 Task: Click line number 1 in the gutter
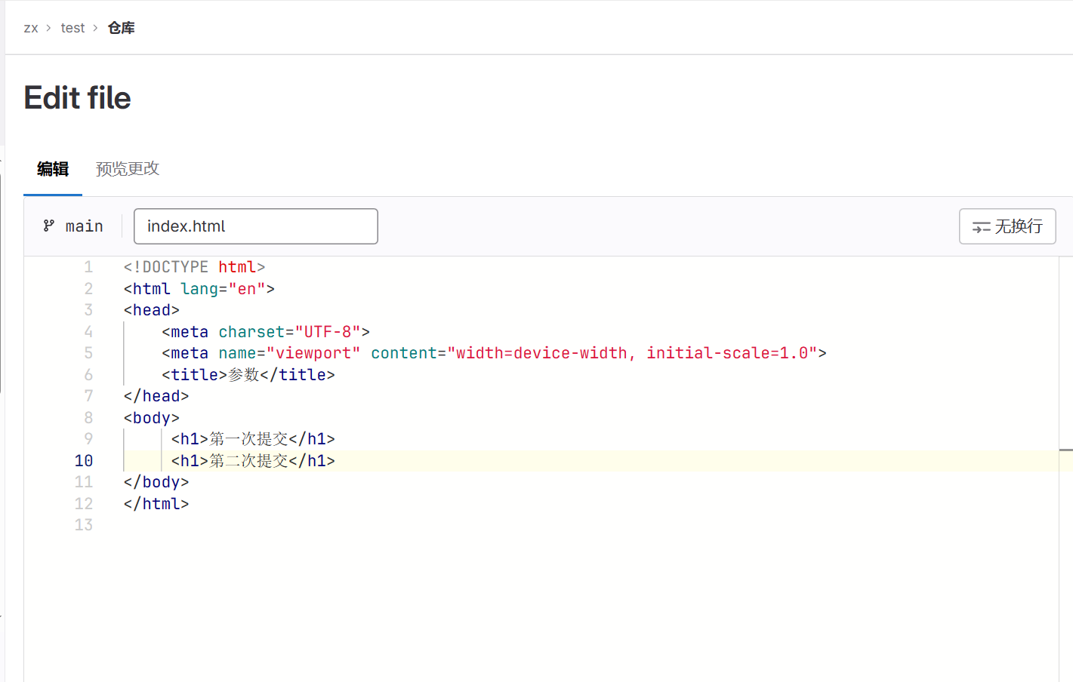click(x=88, y=267)
